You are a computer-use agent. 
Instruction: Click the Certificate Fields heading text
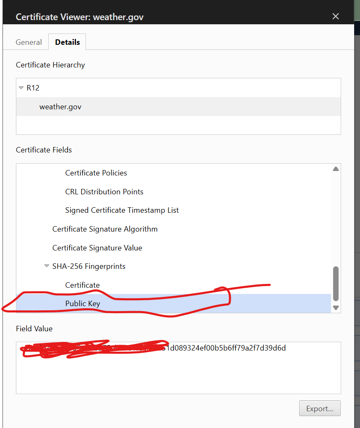click(44, 150)
